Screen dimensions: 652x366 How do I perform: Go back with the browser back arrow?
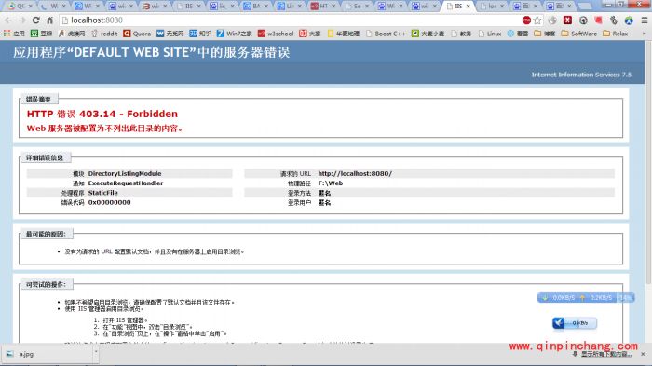(x=8, y=20)
